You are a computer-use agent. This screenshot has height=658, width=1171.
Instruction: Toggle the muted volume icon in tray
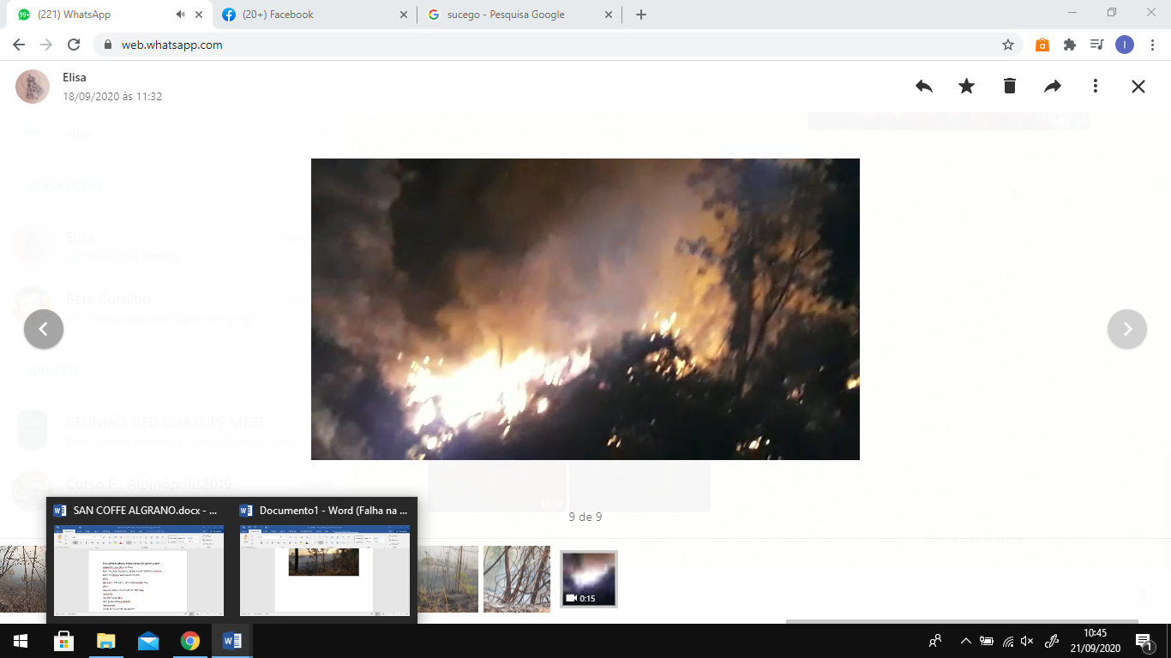coord(1027,641)
